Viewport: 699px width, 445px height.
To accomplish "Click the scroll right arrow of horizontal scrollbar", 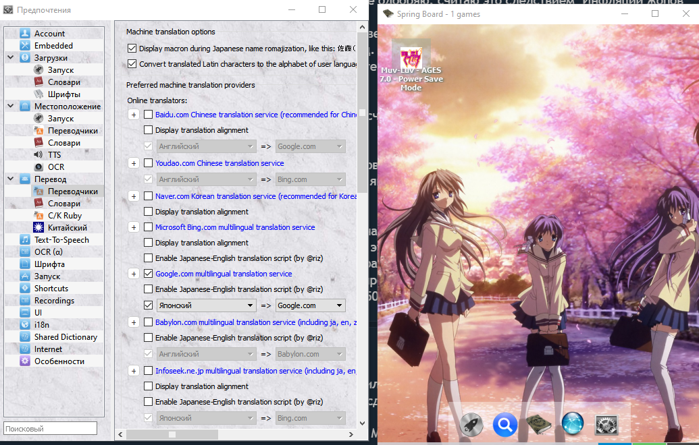I will pyautogui.click(x=351, y=434).
